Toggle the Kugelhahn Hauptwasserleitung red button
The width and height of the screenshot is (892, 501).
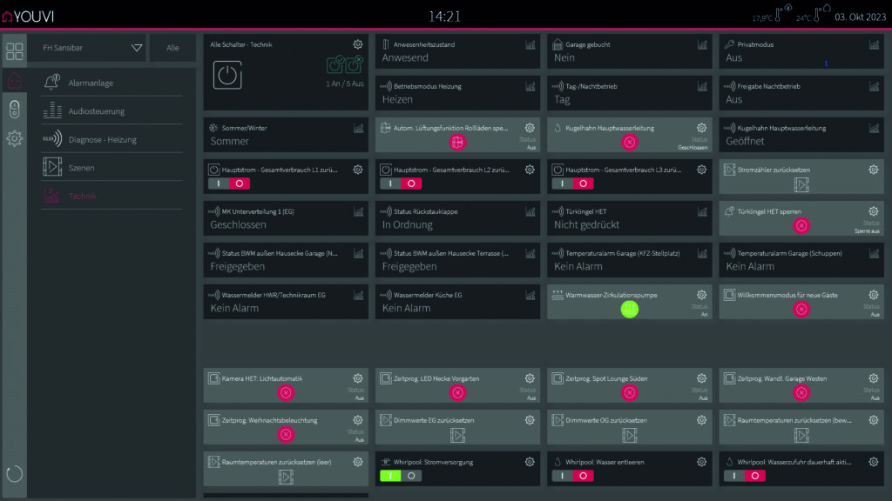pyautogui.click(x=629, y=143)
